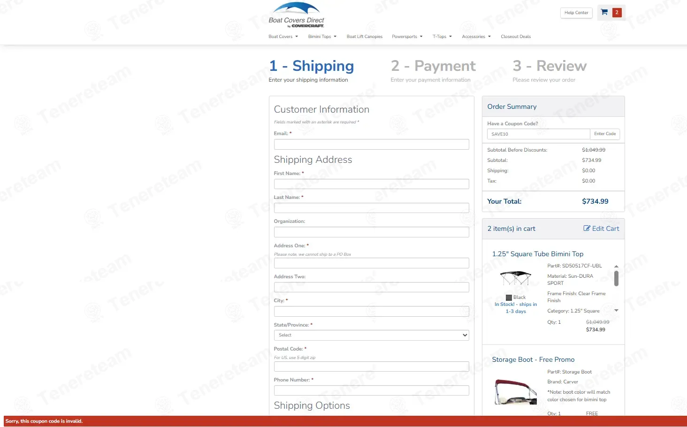The height and width of the screenshot is (427, 687).
Task: Focus the Postal Code field
Action: coord(371,366)
